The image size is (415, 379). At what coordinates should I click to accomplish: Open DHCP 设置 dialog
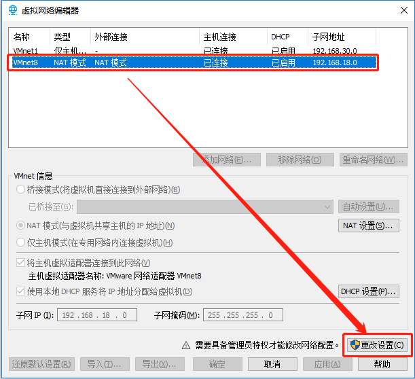coord(368,291)
